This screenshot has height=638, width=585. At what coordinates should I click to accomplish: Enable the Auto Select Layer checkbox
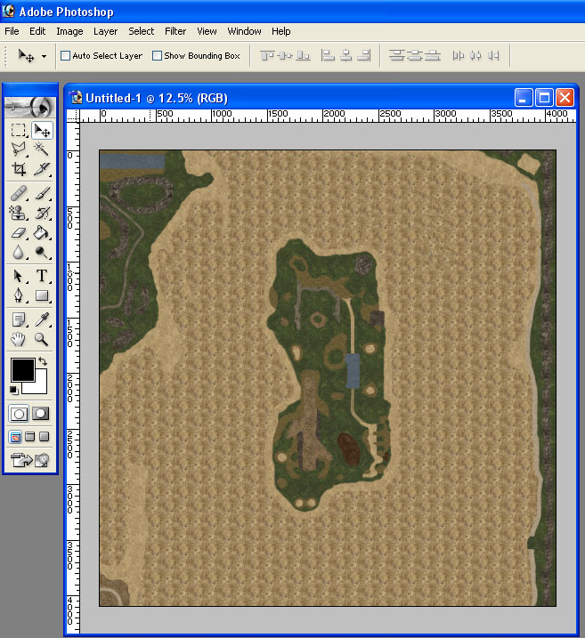(x=65, y=56)
